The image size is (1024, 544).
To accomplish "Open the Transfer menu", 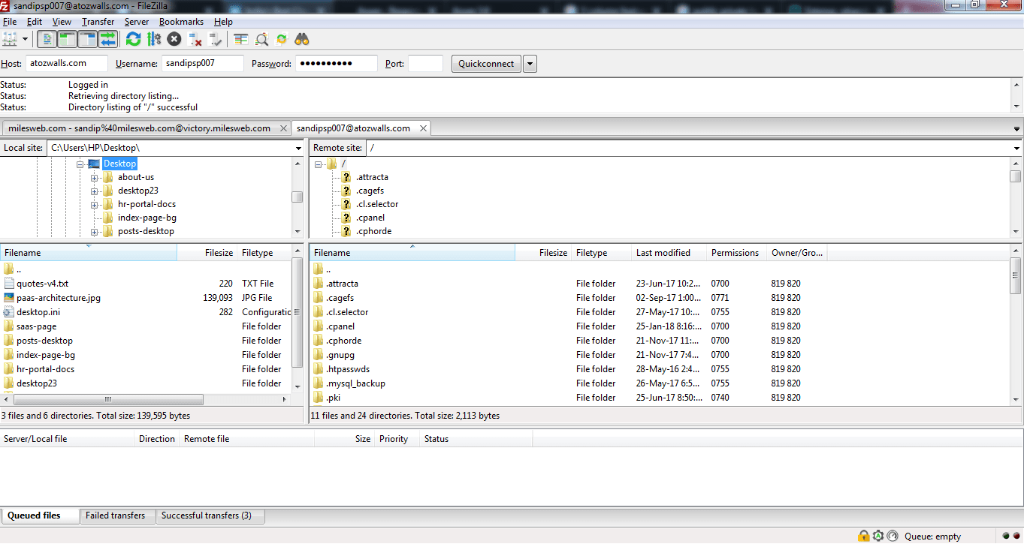I will coord(98,22).
